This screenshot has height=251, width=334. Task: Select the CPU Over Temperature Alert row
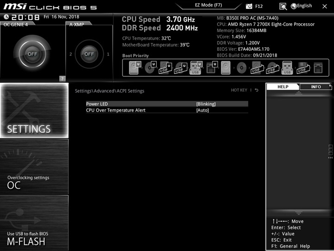(167, 110)
